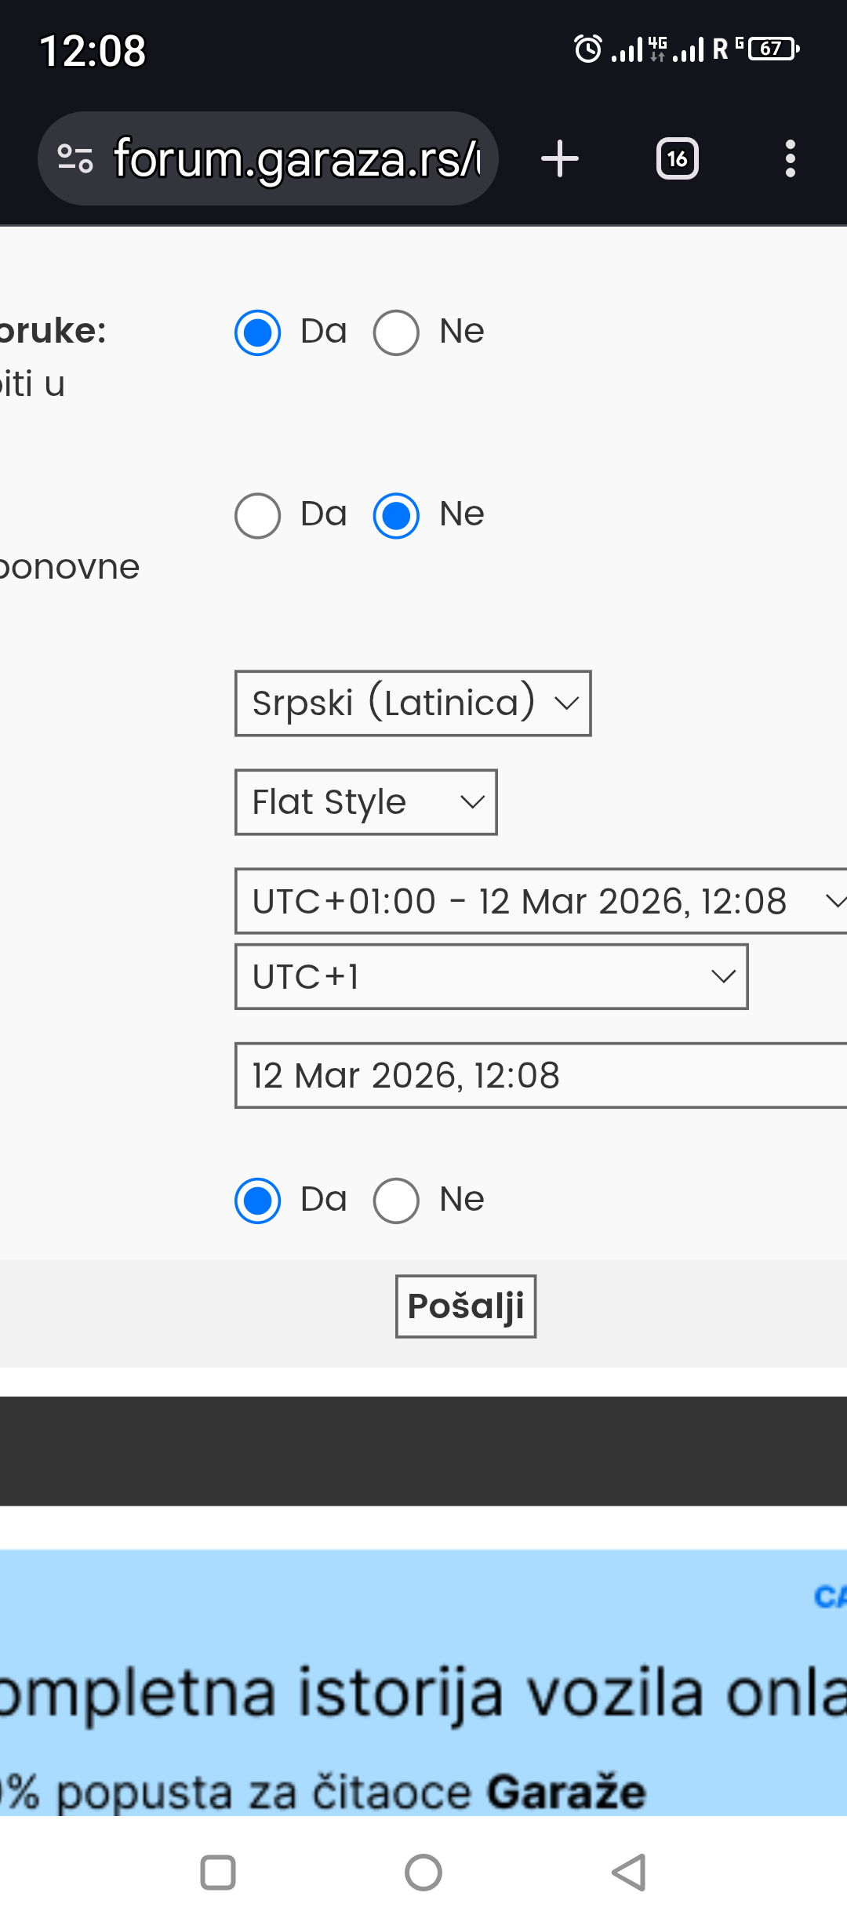Tap the battery indicator in status bar
Viewport: 847px width, 1929px height.
tap(772, 49)
